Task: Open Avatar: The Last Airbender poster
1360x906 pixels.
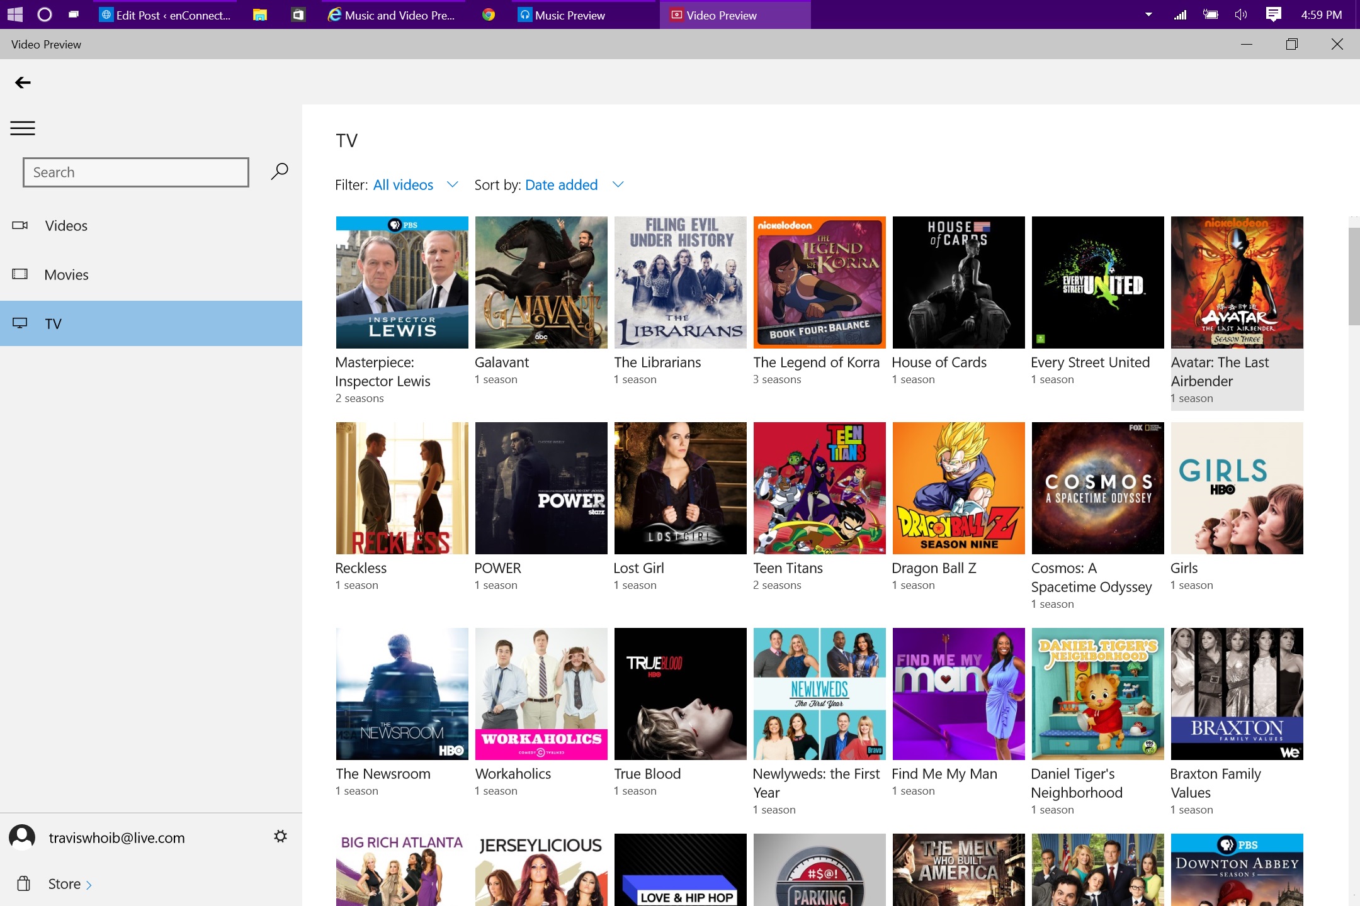Action: [x=1237, y=282]
